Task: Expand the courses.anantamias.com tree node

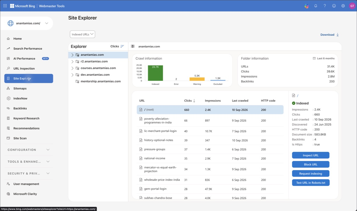Action: pos(72,68)
